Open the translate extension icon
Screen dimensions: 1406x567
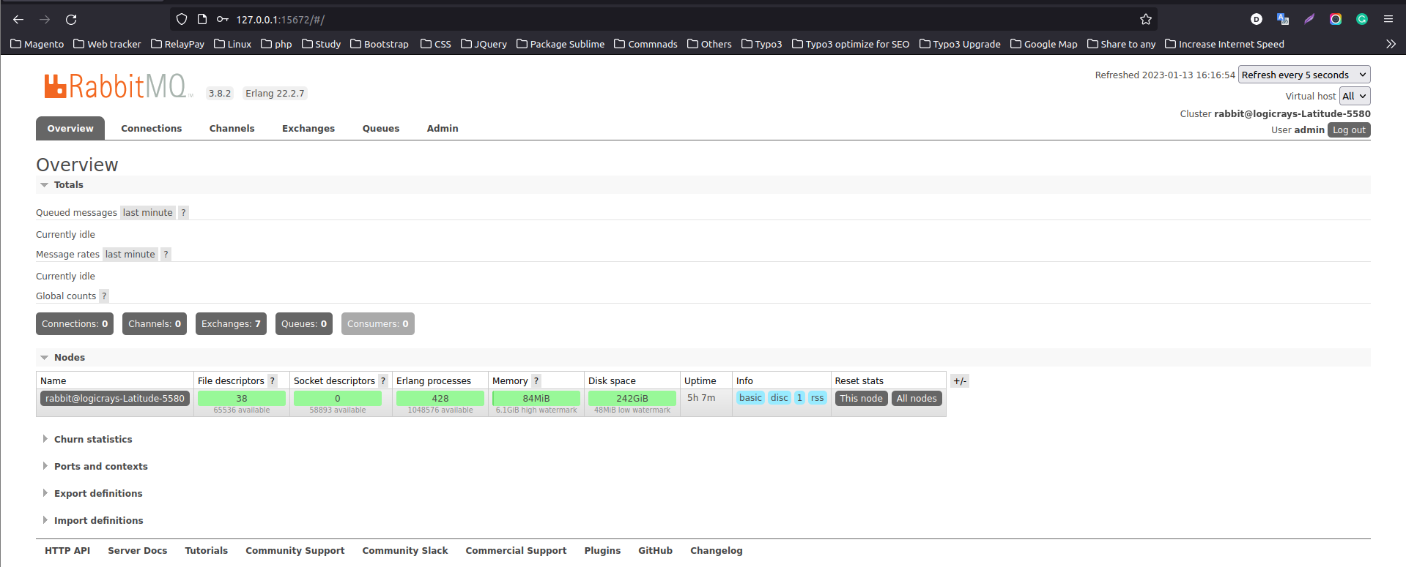point(1283,20)
